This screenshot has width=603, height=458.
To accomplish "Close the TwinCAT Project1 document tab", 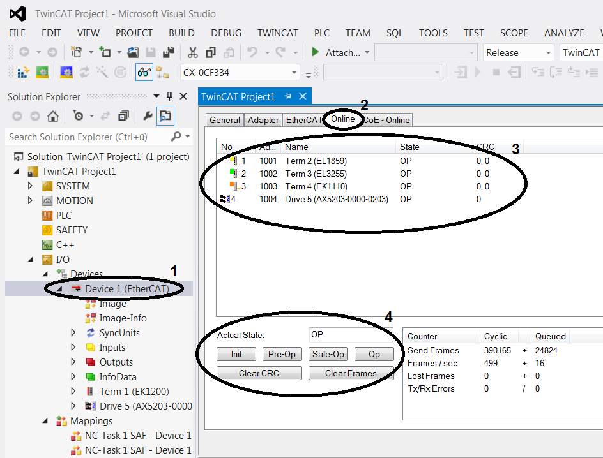I will (x=303, y=96).
